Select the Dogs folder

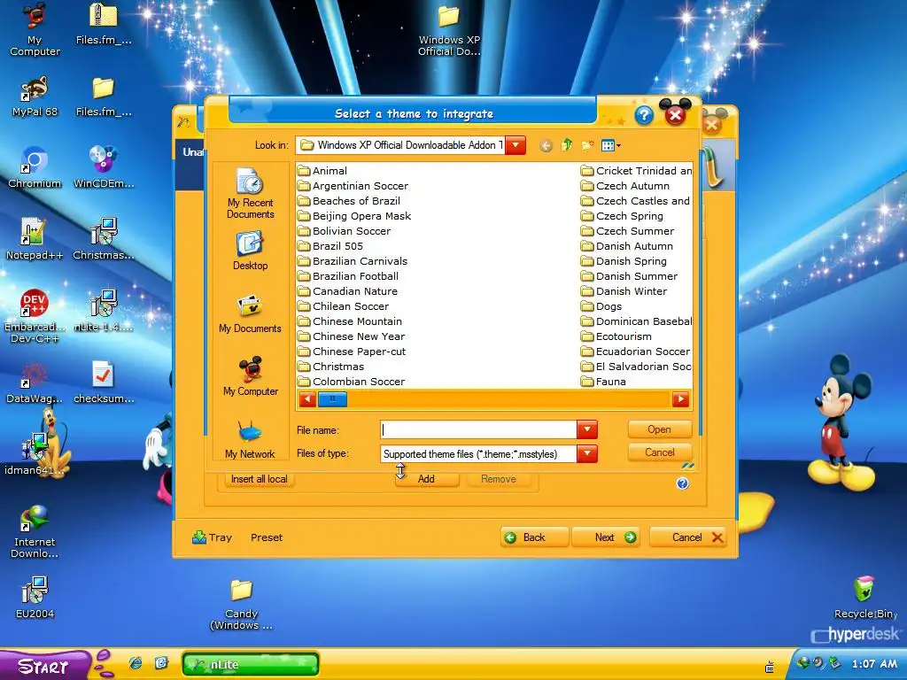pos(601,305)
